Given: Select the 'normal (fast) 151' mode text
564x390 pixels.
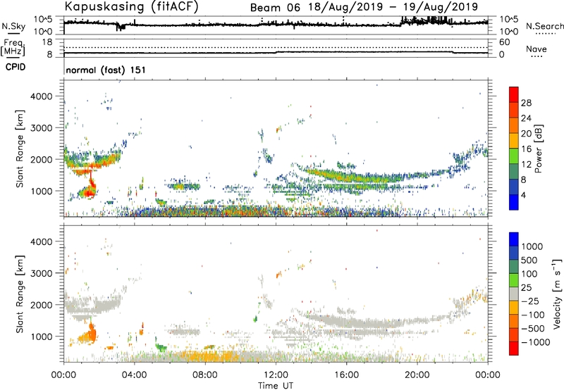Looking at the screenshot, I should 106,70.
